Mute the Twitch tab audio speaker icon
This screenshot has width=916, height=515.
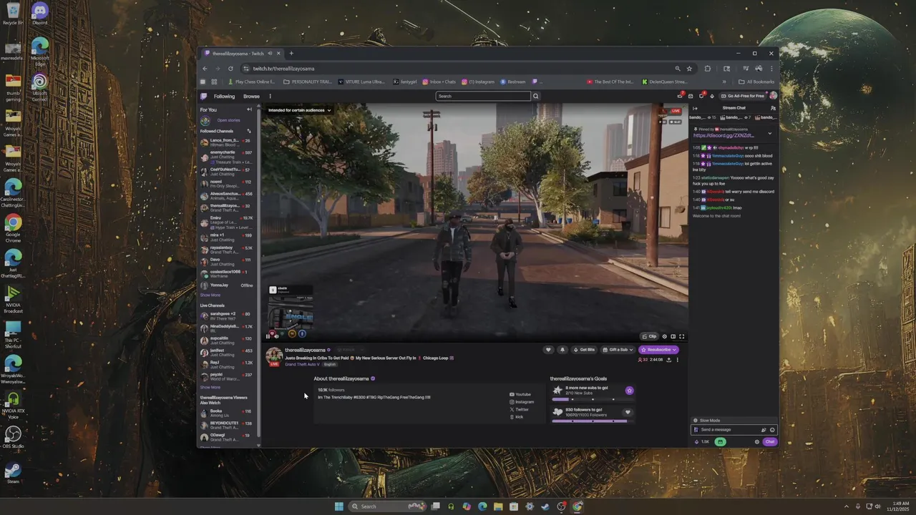pyautogui.click(x=270, y=53)
